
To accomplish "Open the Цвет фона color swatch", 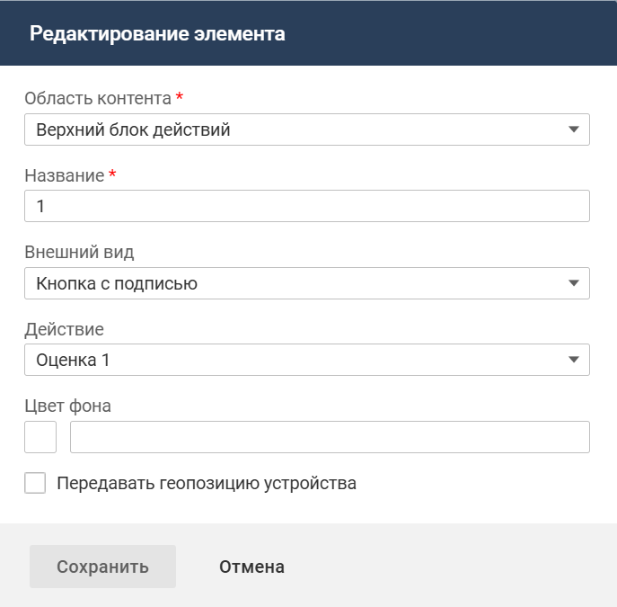I will pos(40,437).
